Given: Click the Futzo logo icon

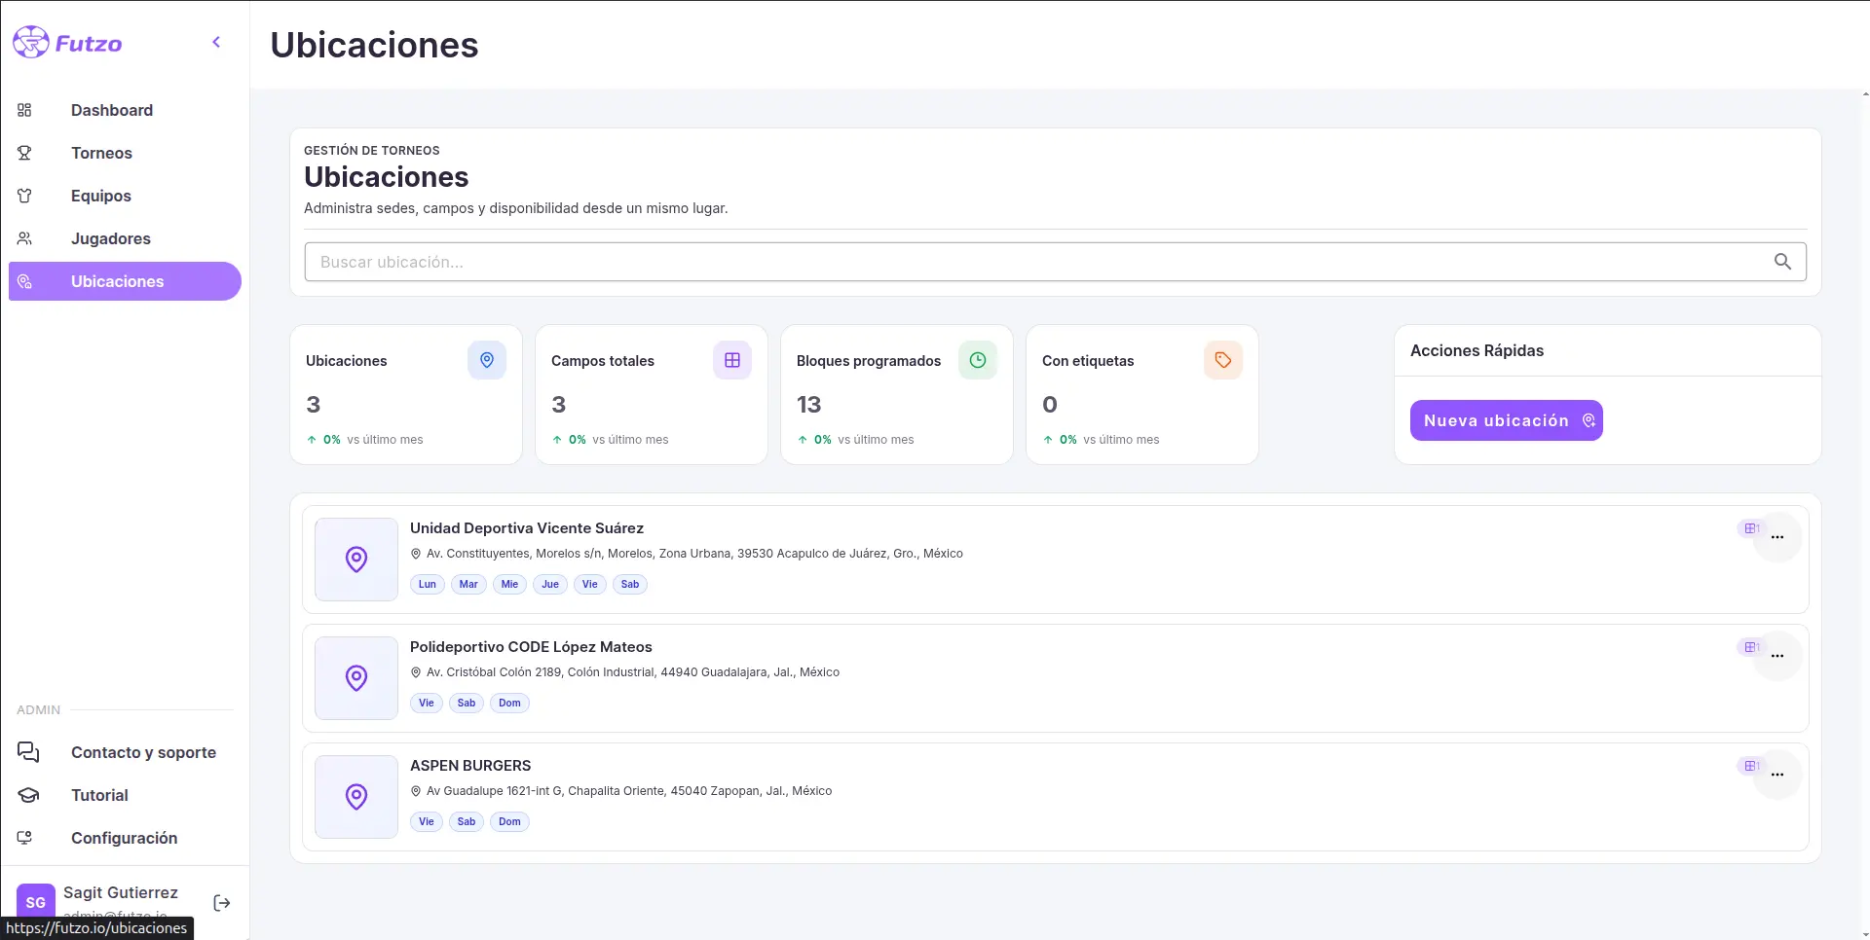Looking at the screenshot, I should click(x=30, y=42).
